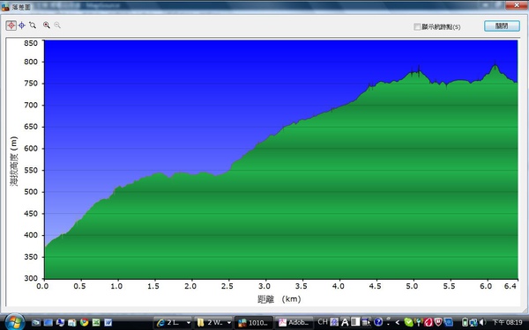Viewport: 529px width, 330px height.
Task: Click the 海拔高度 (m) axis title
Action: point(13,161)
